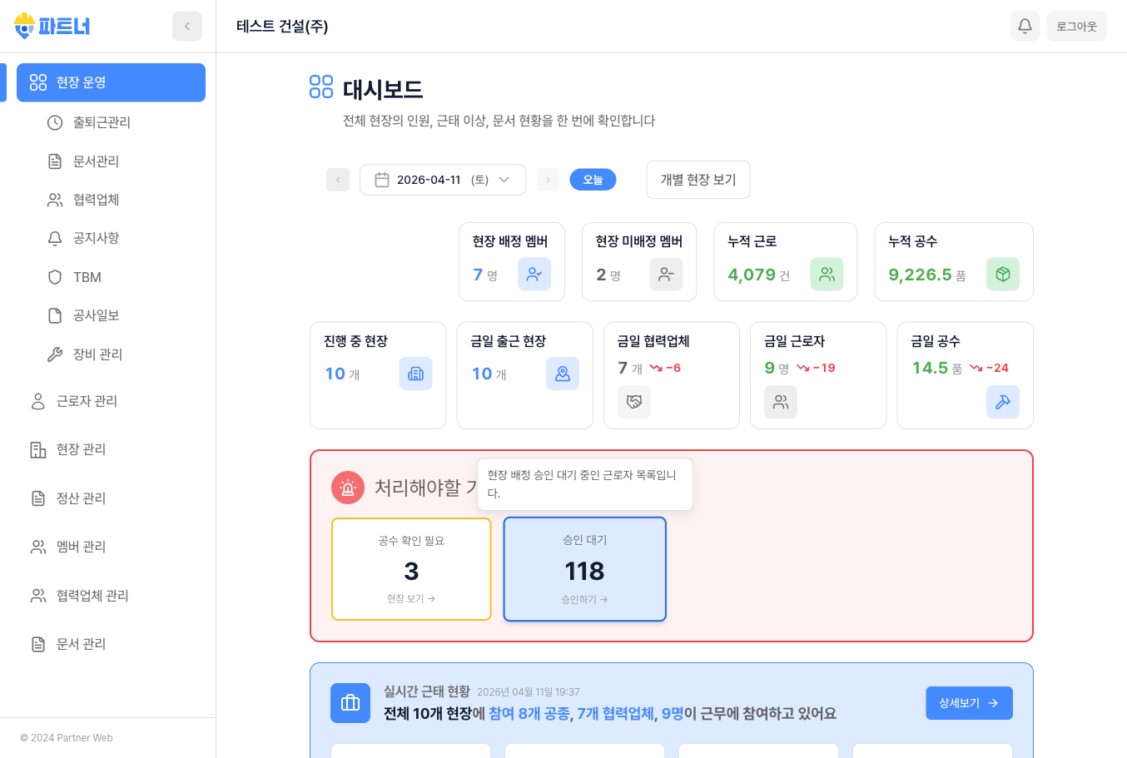This screenshot has height=758, width=1127.
Task: Click the green cube icon on 누적 공수 card
Action: pyautogui.click(x=1003, y=274)
